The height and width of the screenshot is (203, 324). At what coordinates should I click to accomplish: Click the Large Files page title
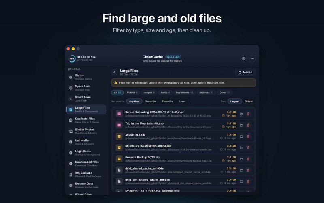[x=129, y=71]
